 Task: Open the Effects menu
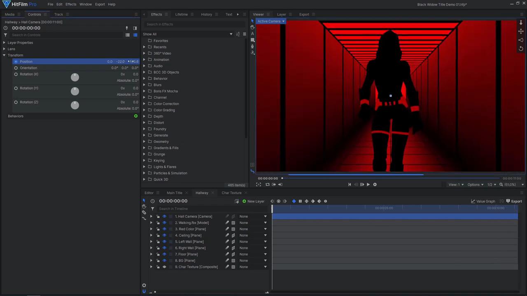point(71,4)
